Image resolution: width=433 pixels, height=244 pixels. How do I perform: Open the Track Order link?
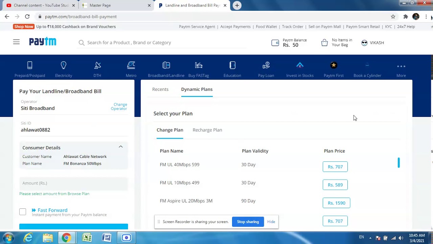click(293, 26)
